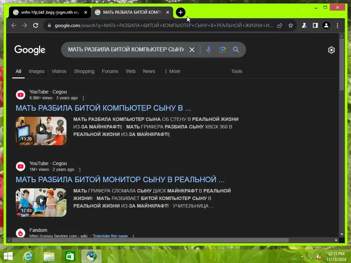
Task: Open options menu next to '3 years ago'
Action: [x=83, y=98]
